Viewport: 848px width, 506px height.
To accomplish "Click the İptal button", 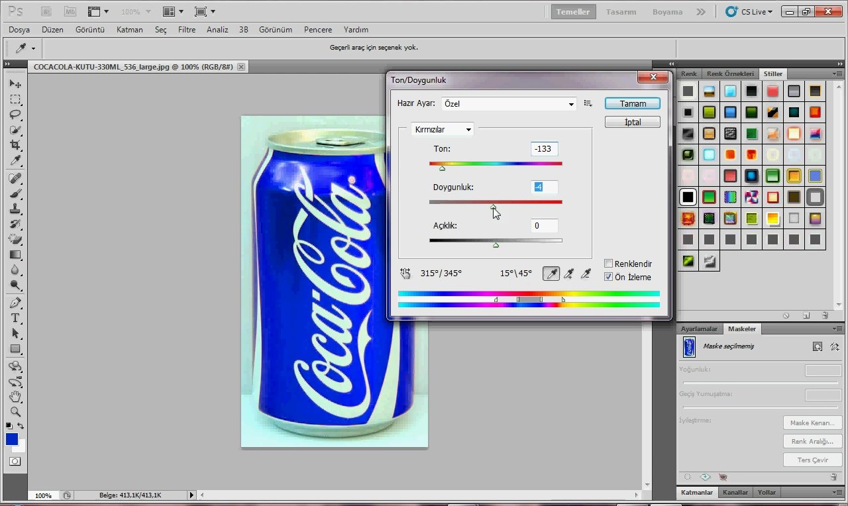I will (633, 122).
